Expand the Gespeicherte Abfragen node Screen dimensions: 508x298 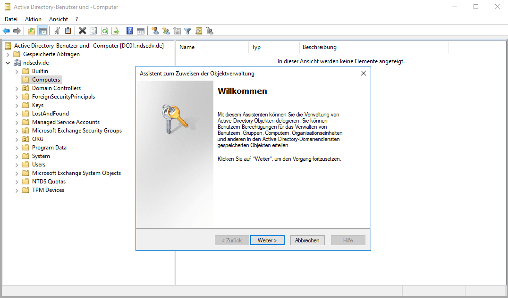[8, 54]
